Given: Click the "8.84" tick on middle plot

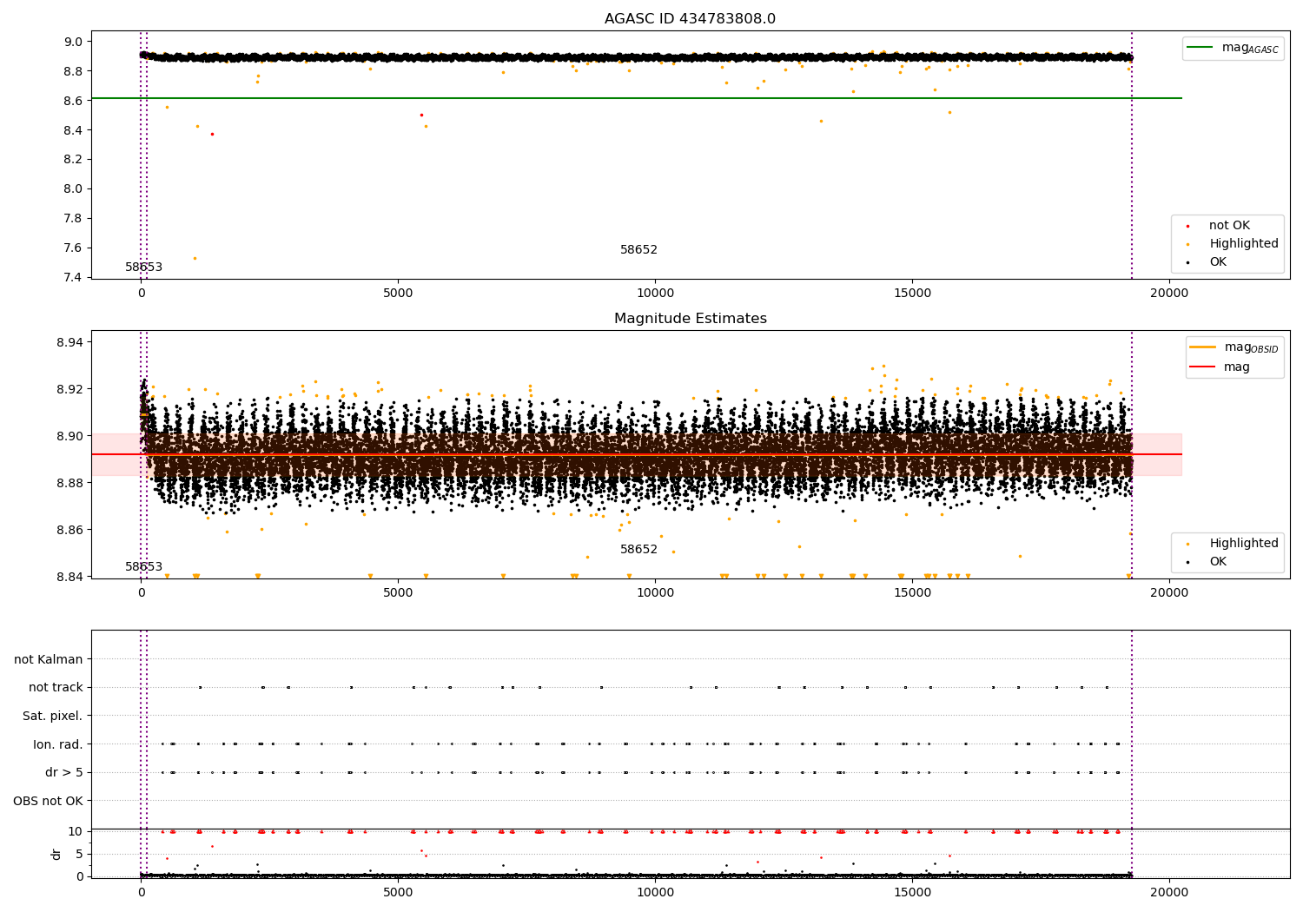Looking at the screenshot, I should click(70, 577).
